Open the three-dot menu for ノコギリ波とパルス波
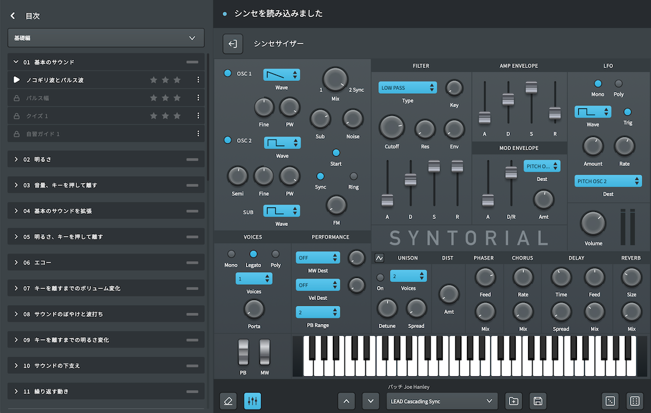Screen dimensions: 651x413 coord(198,80)
